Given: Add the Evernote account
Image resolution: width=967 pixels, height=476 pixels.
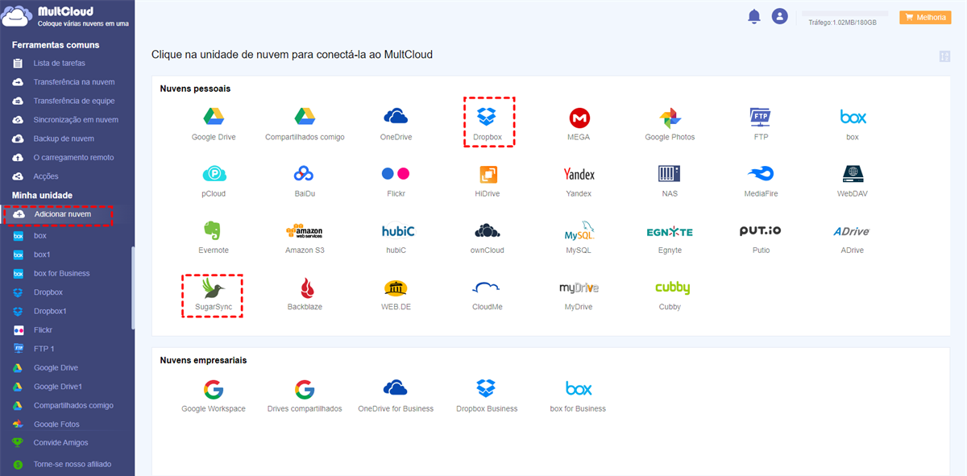Looking at the screenshot, I should 214,231.
